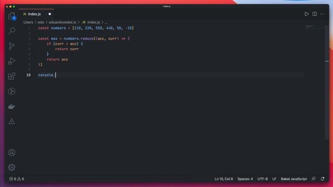This screenshot has width=333, height=187.
Task: Click the Users breadcrumb segment
Action: coord(28,22)
